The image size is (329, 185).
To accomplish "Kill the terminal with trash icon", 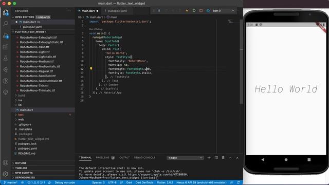I will pyautogui.click(x=223, y=158).
